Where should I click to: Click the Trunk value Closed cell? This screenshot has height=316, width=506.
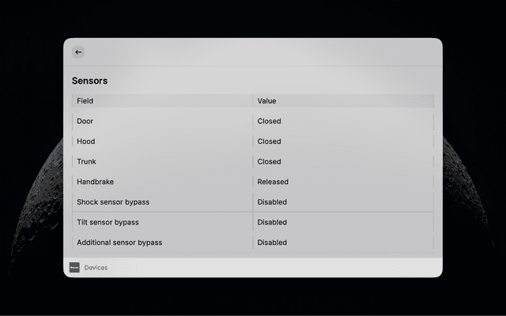pyautogui.click(x=343, y=161)
